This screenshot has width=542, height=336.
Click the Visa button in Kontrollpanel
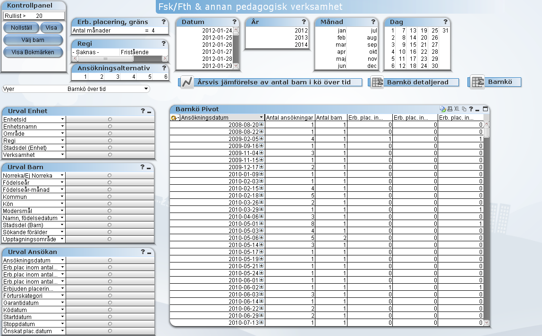point(51,28)
